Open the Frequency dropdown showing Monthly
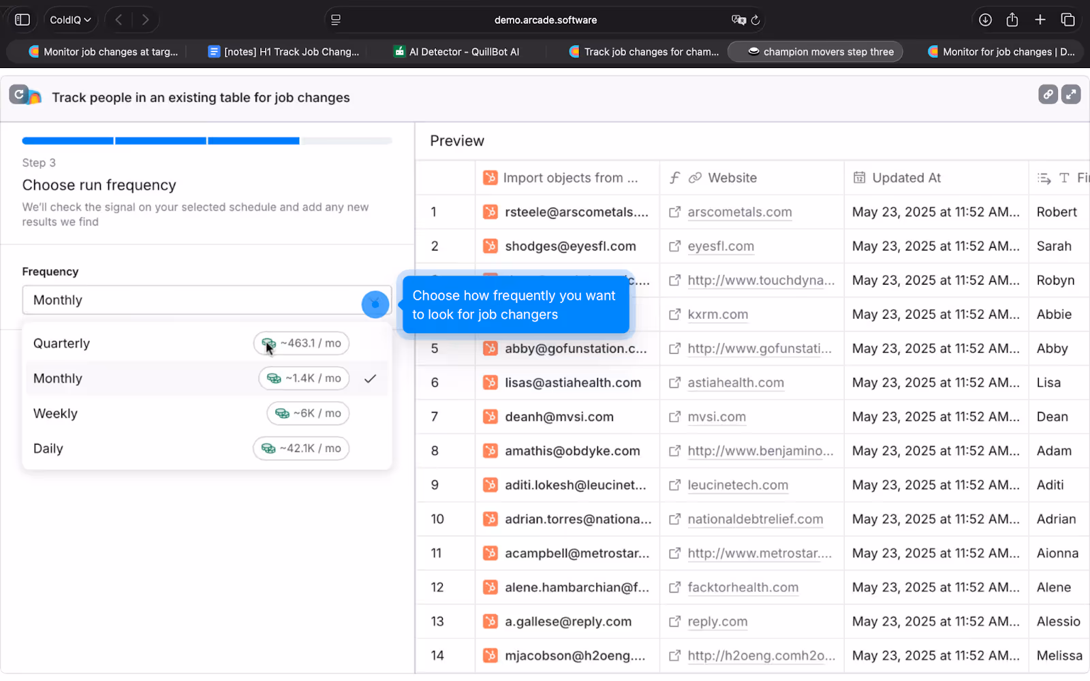1090x681 pixels. (x=207, y=300)
